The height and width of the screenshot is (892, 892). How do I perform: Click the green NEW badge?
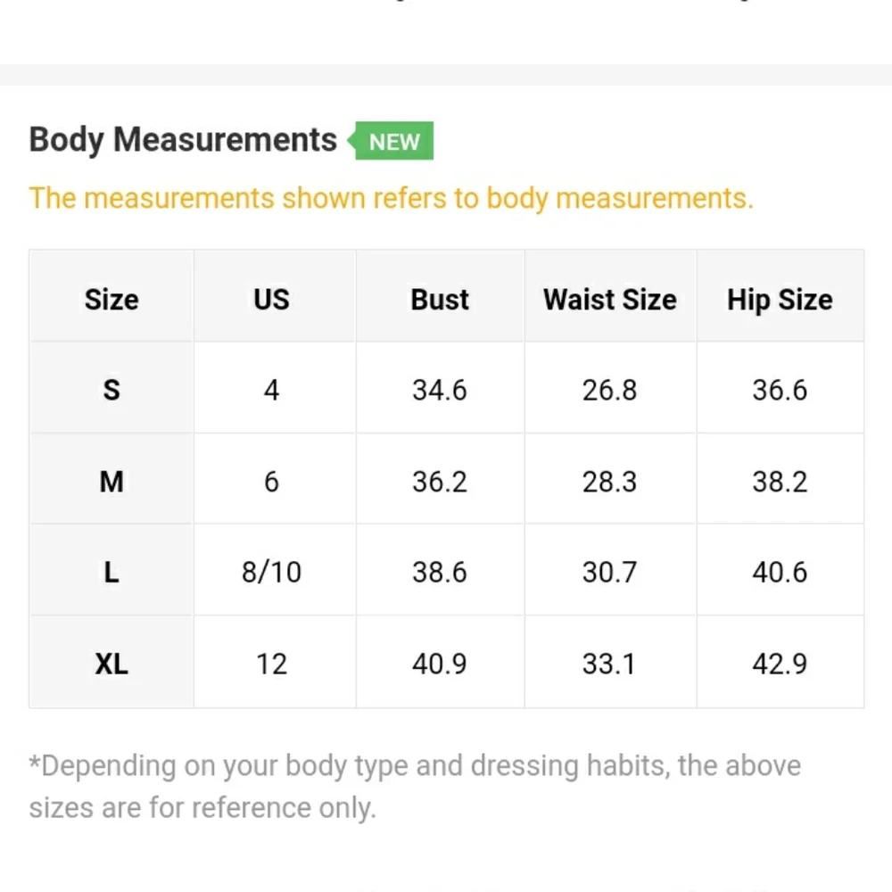[x=391, y=141]
